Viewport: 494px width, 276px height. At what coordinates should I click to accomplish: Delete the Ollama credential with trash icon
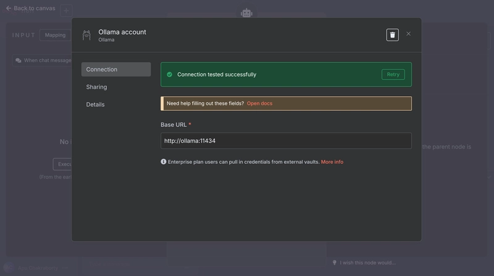pyautogui.click(x=392, y=35)
